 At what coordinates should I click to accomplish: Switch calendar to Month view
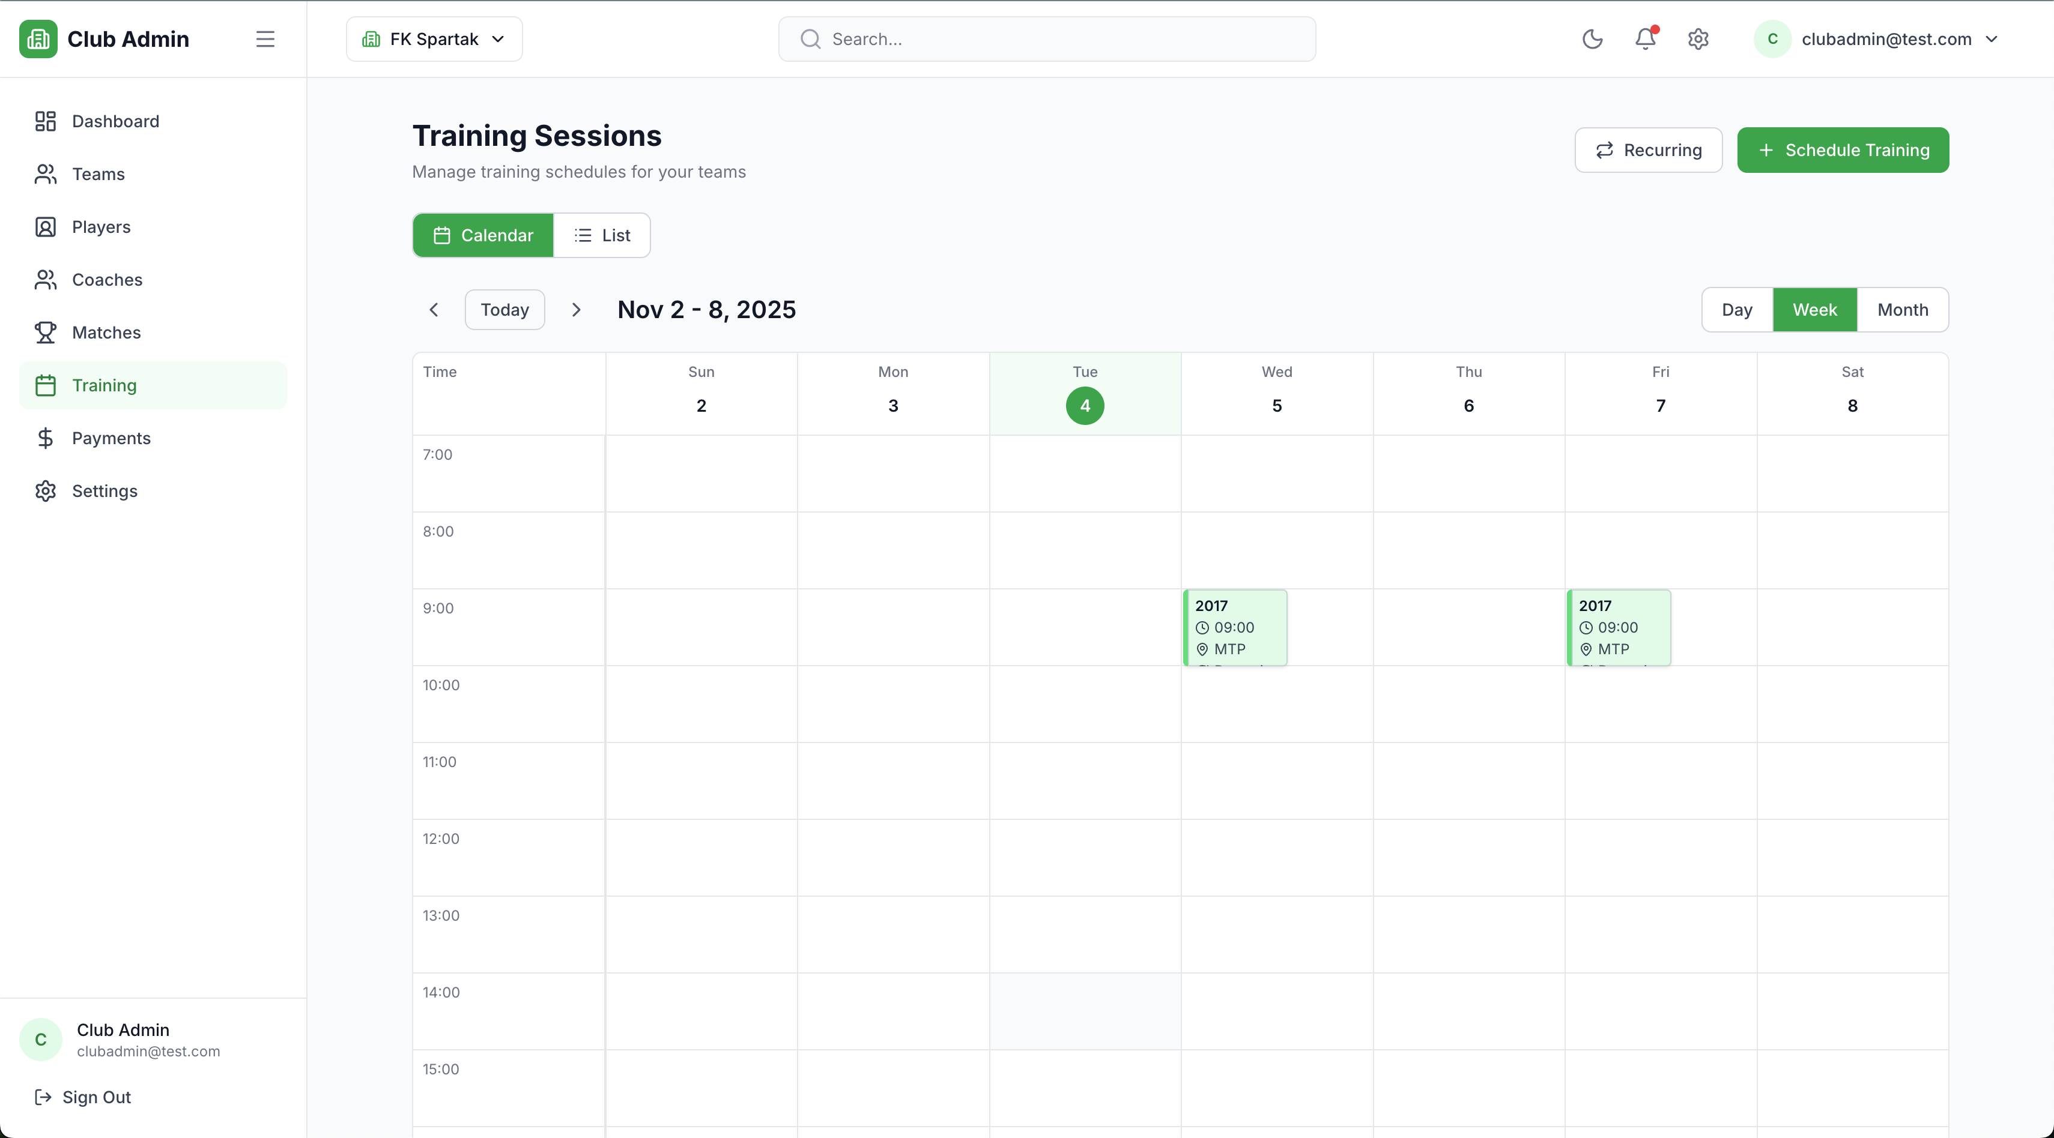[1901, 310]
